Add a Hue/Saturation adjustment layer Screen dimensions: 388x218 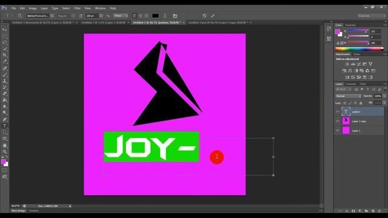344,71
